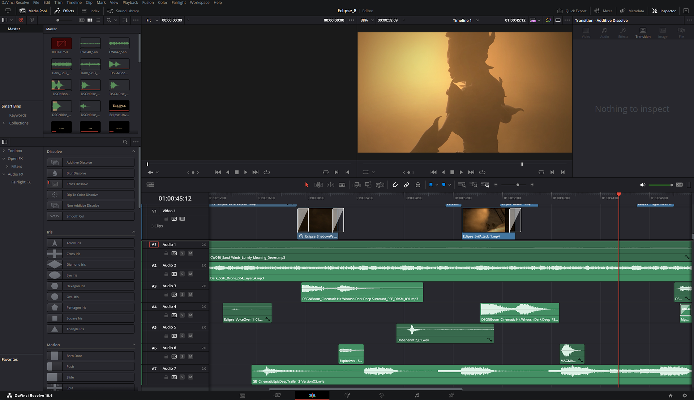The image size is (694, 400).
Task: Open the Playback menu
Action: [x=130, y=3]
